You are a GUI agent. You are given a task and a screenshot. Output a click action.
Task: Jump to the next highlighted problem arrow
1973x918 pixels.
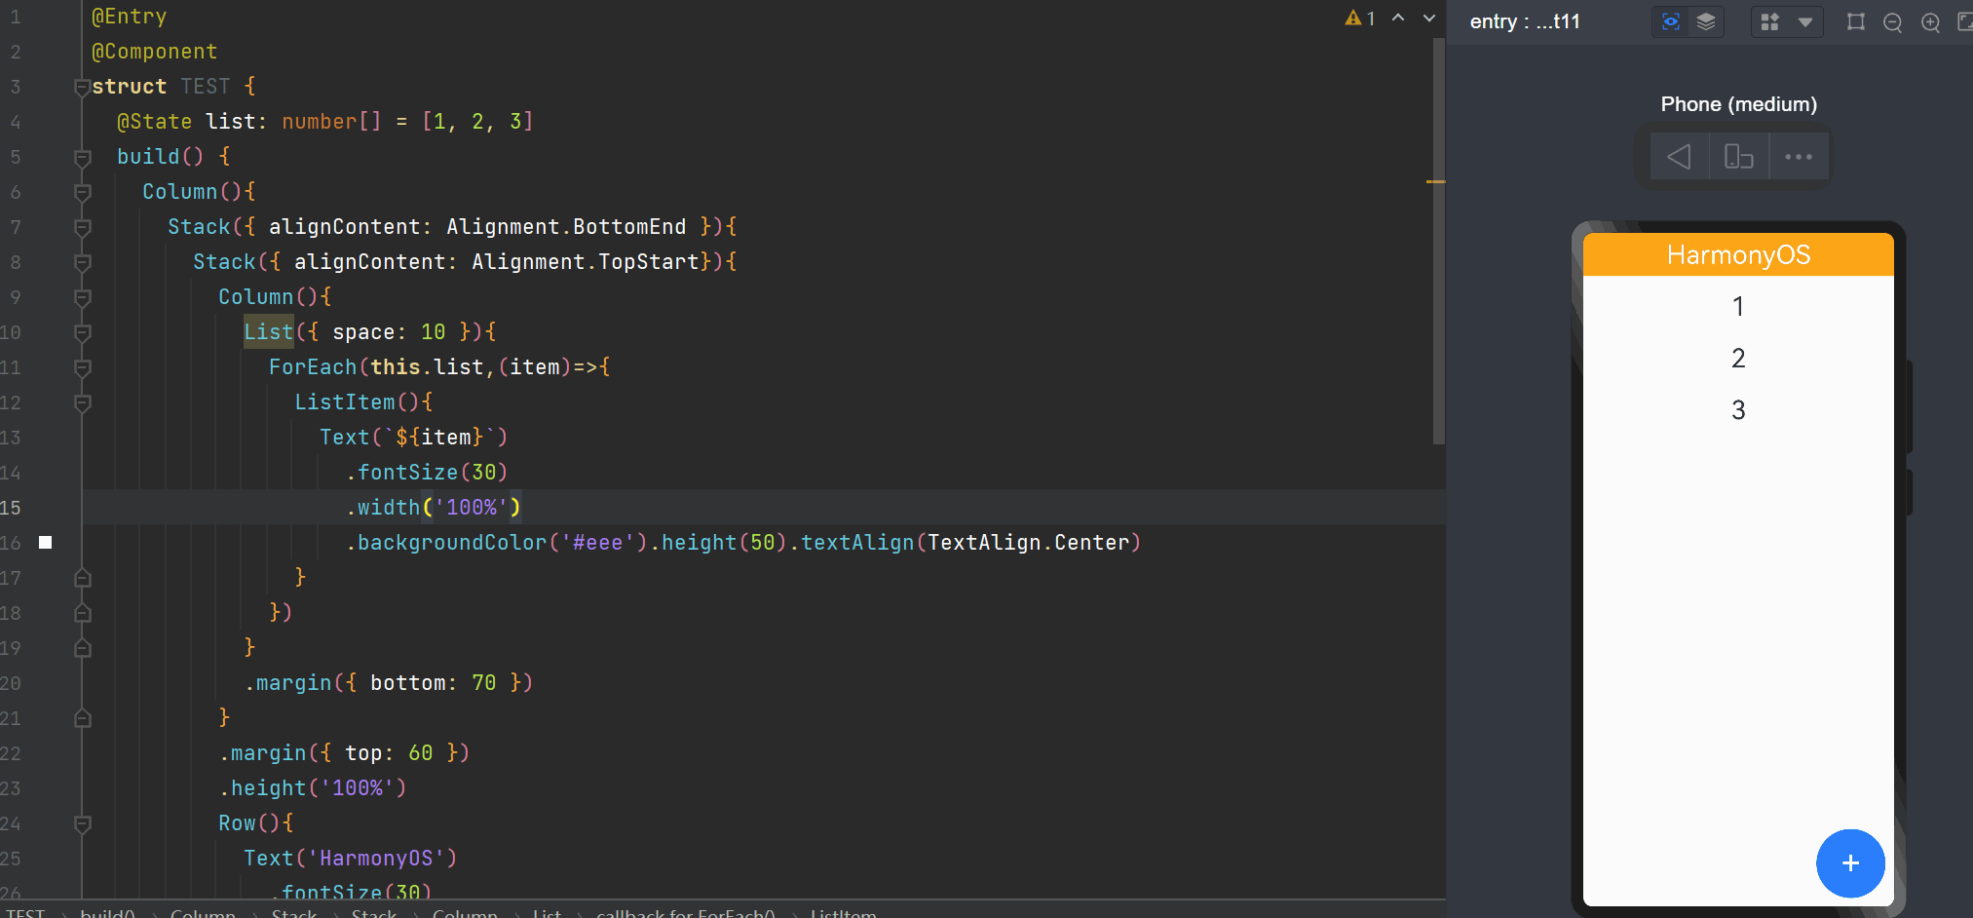click(x=1429, y=18)
